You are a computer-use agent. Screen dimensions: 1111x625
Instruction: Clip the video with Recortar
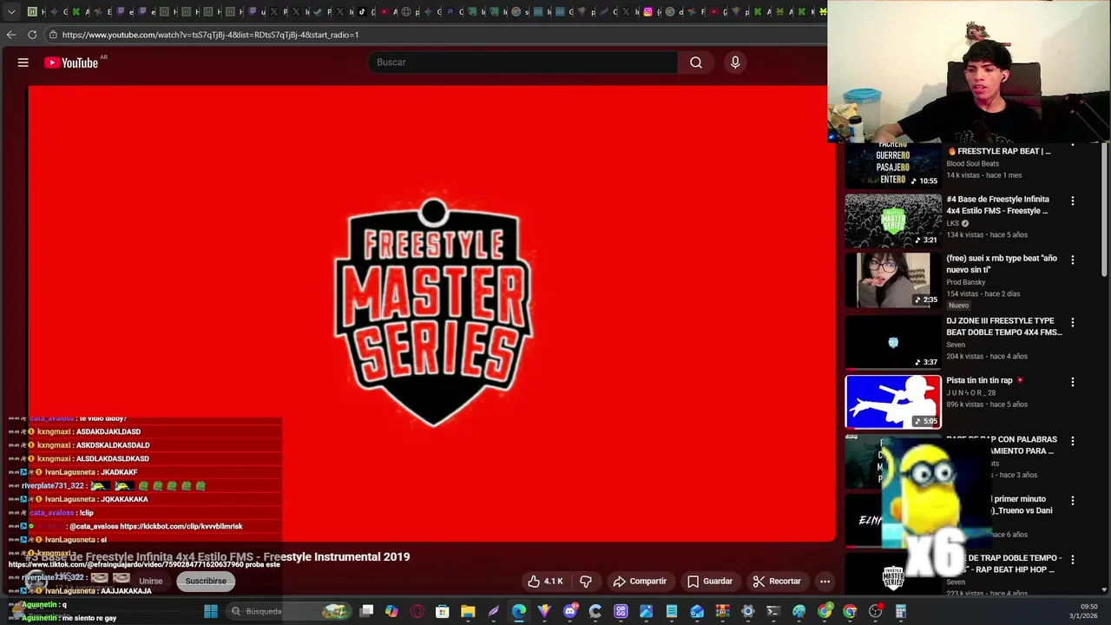(777, 582)
